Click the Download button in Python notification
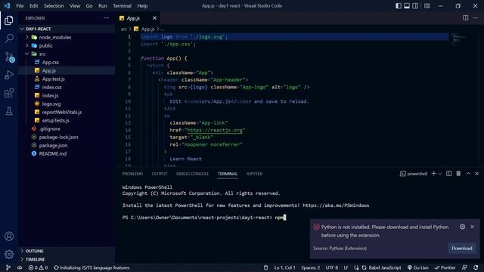This screenshot has width=484, height=272. pyautogui.click(x=462, y=249)
